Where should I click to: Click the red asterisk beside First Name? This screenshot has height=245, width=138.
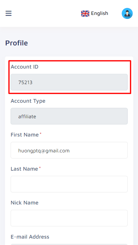40,133
